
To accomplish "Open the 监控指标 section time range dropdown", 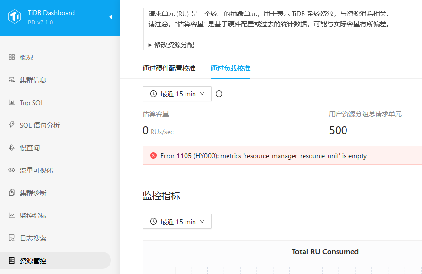I will click(177, 222).
